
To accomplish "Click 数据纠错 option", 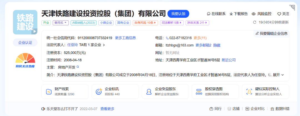I will [279, 109].
